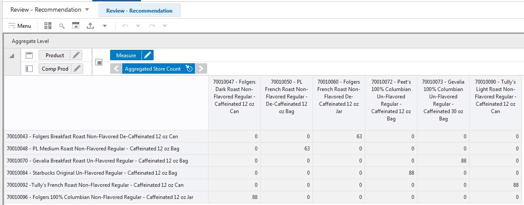Open the undo history dropdown arrow

click(138, 26)
